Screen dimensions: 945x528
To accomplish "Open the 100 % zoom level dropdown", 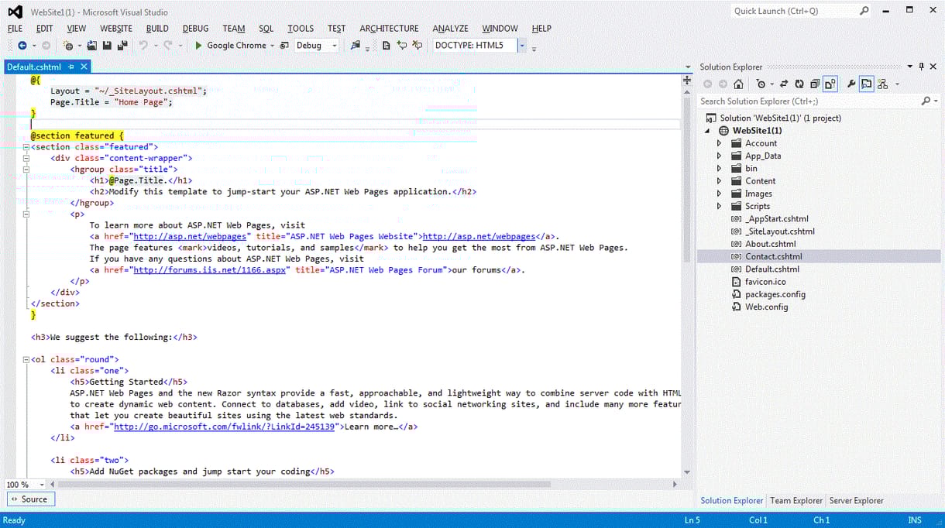I will click(x=42, y=485).
